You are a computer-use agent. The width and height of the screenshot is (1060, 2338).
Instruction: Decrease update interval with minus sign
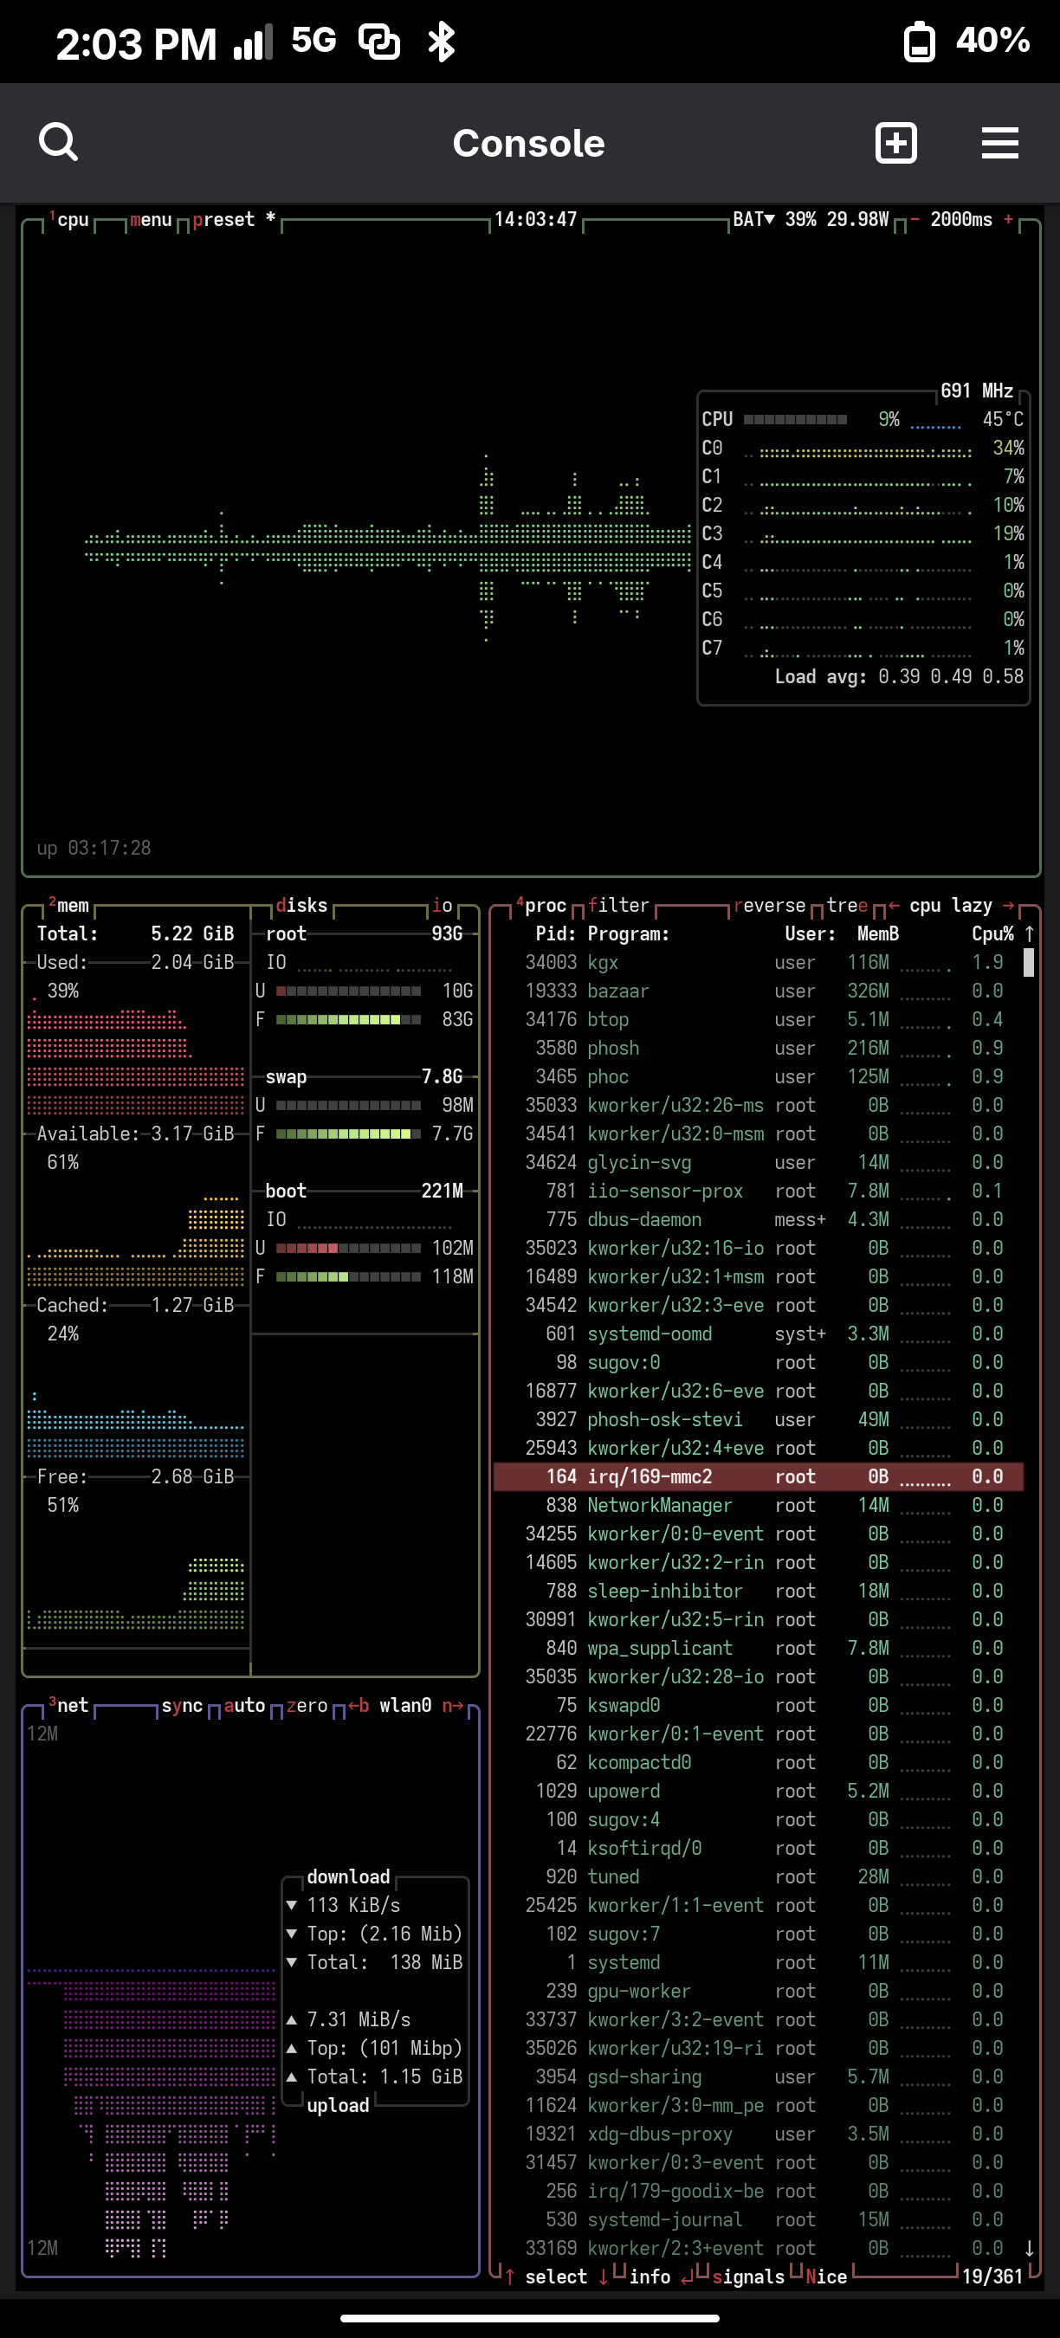[915, 220]
